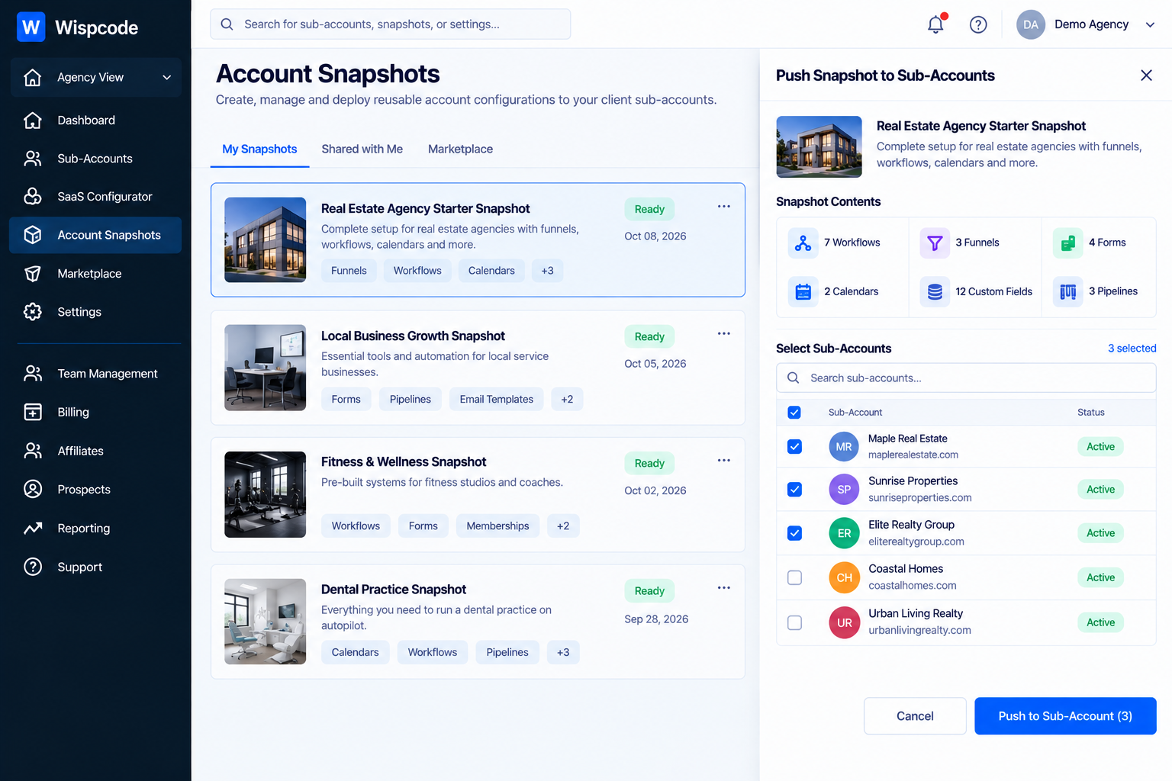Uncheck Elite Realty Group sub-account

tap(794, 533)
